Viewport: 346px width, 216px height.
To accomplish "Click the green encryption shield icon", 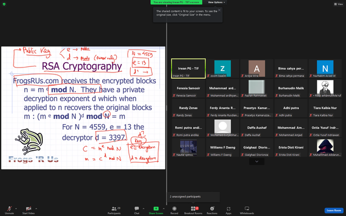I will pyautogui.click(x=4, y=4).
